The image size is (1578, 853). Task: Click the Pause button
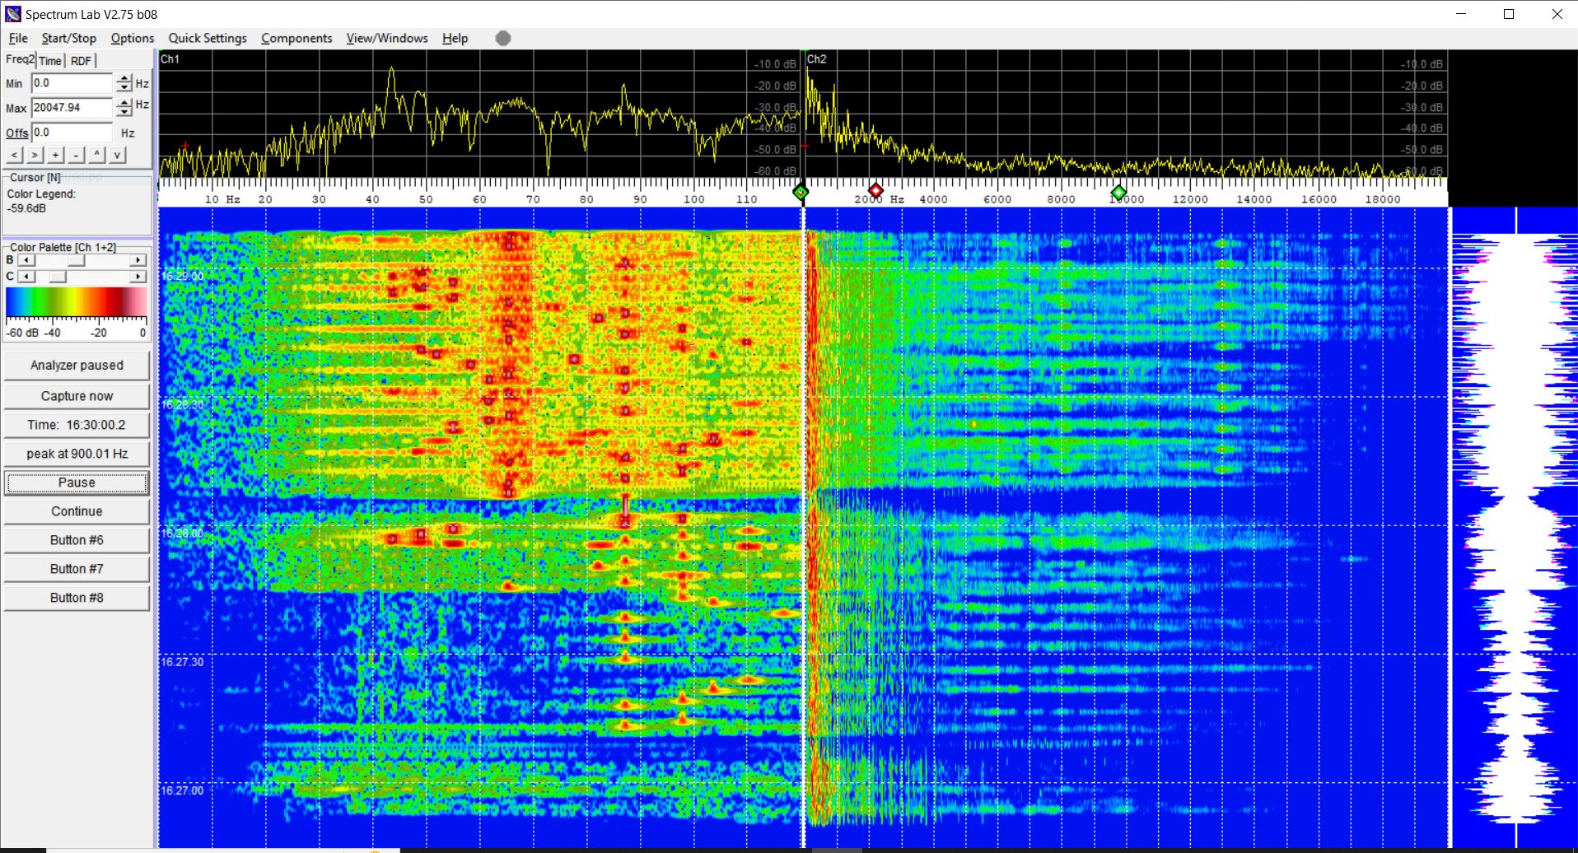pos(77,482)
